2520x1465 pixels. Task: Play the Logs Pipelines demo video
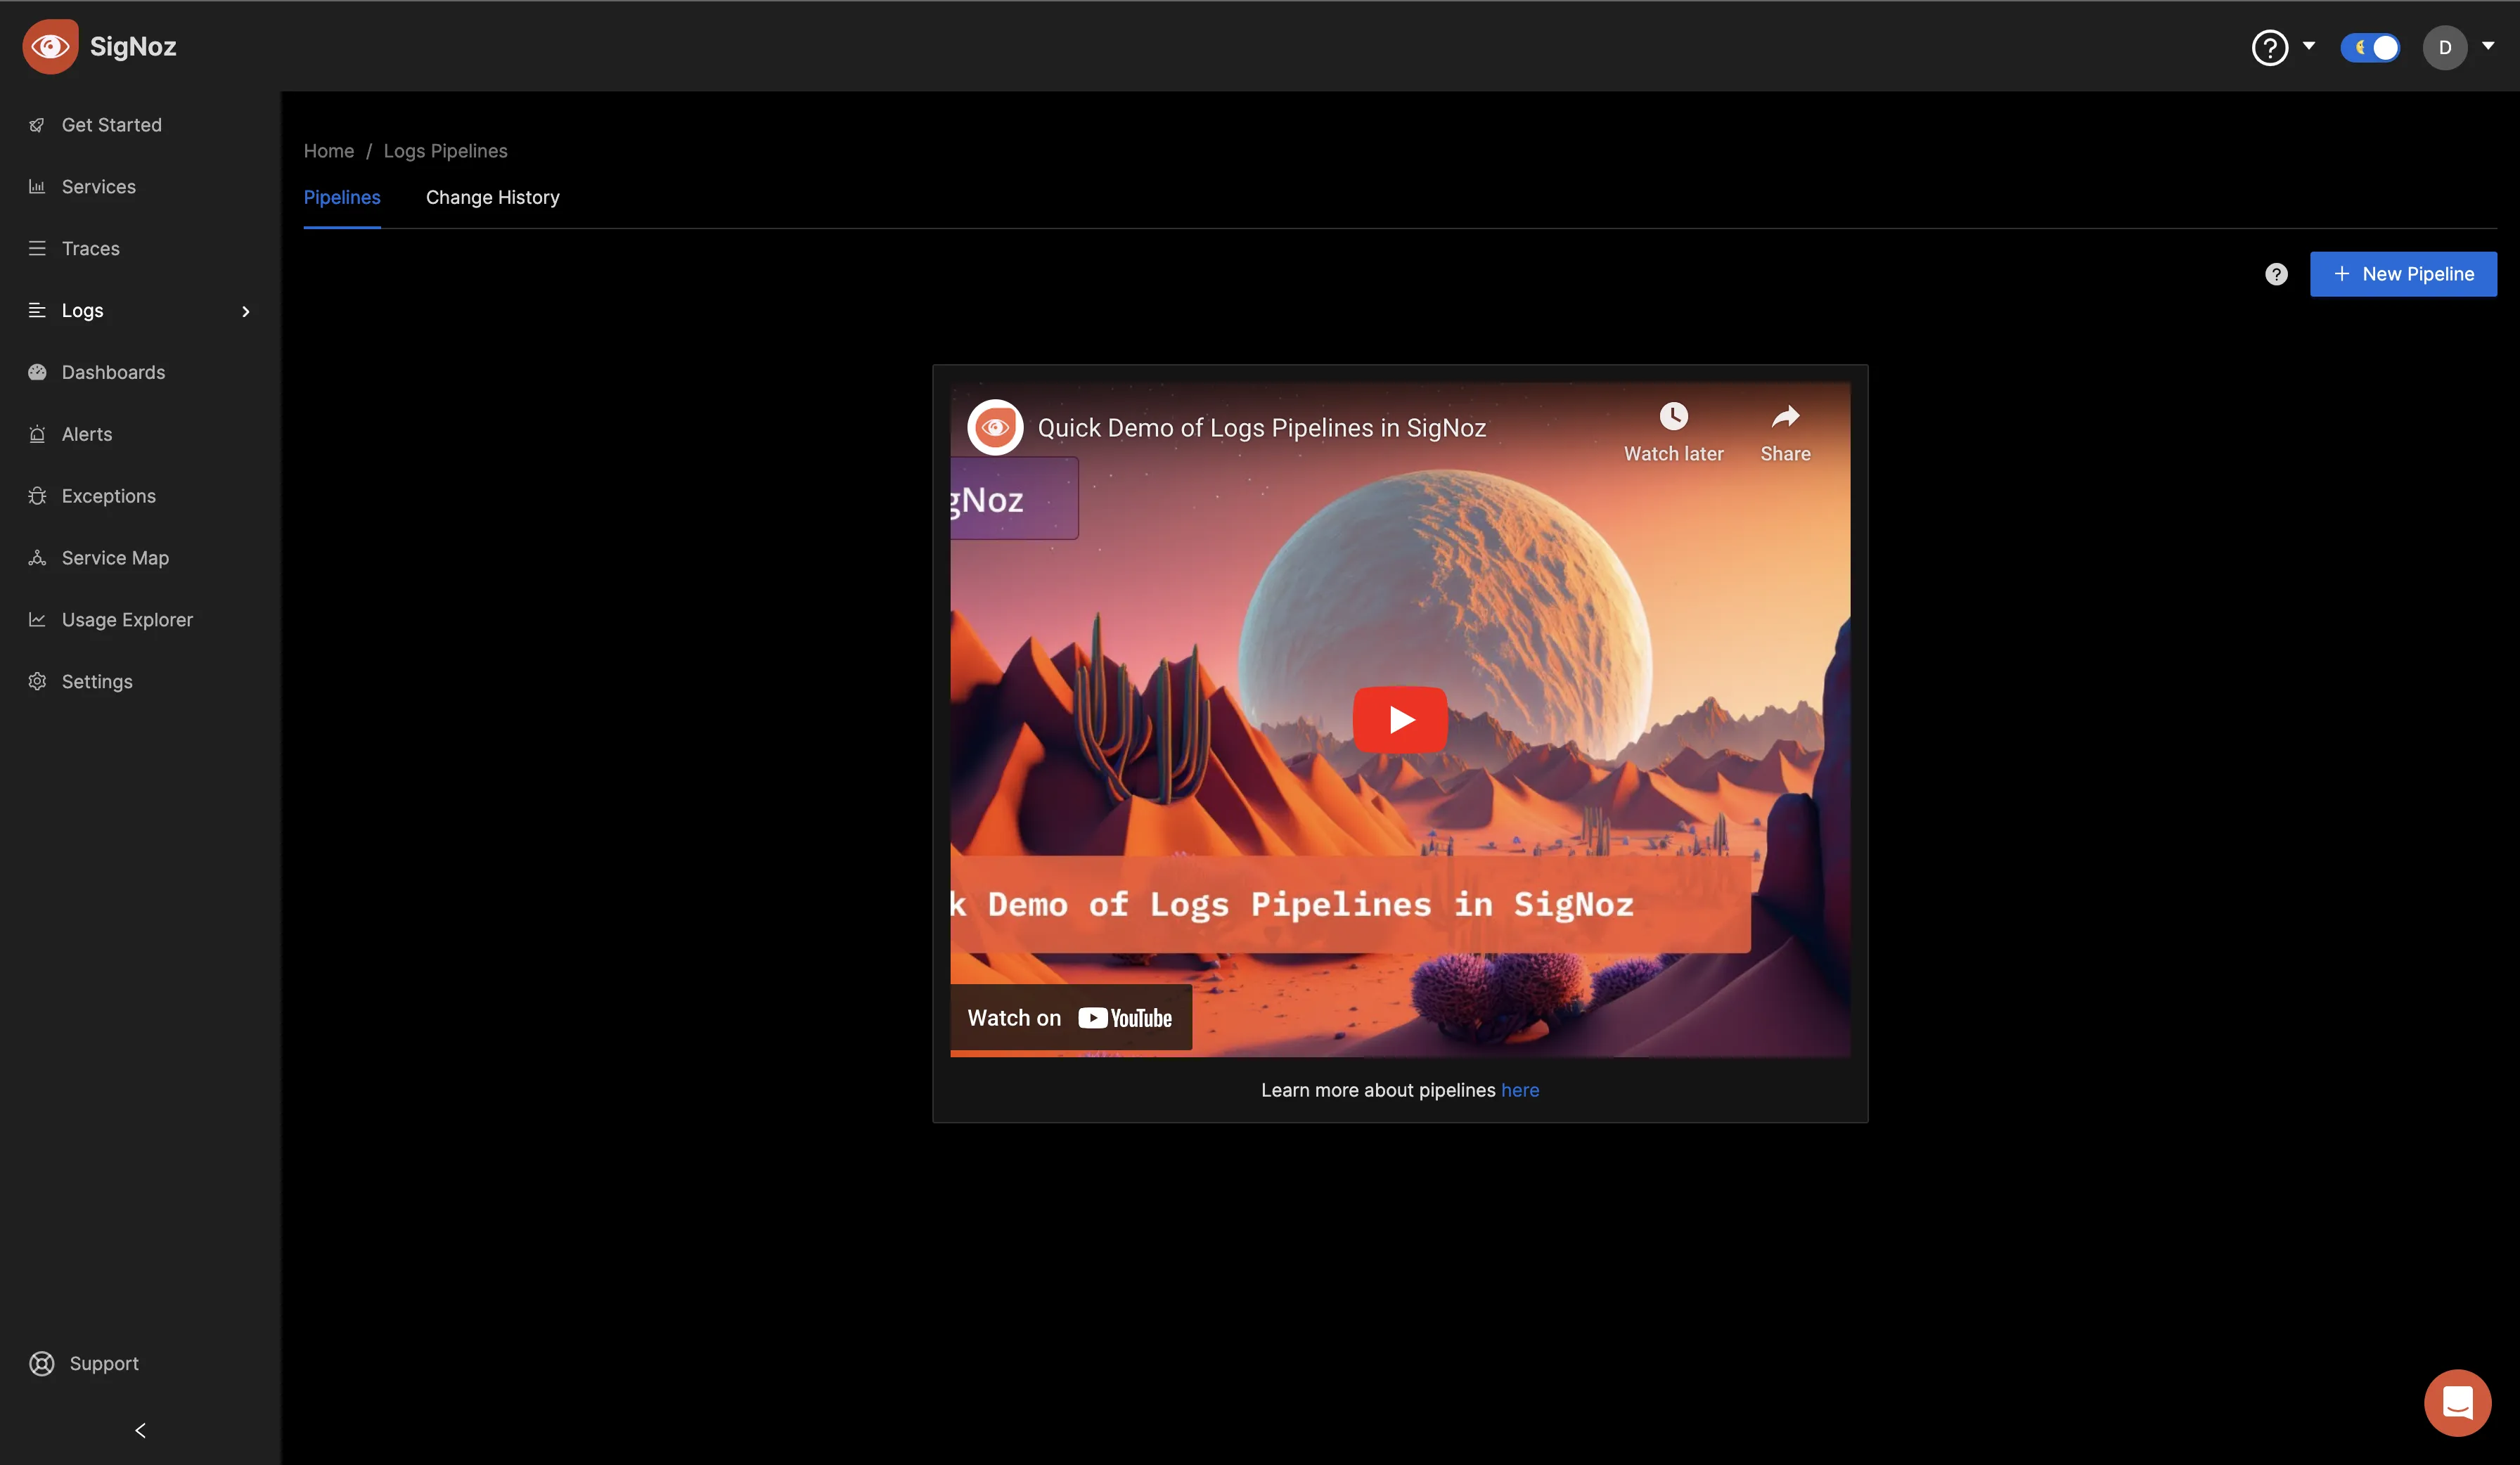point(1400,720)
